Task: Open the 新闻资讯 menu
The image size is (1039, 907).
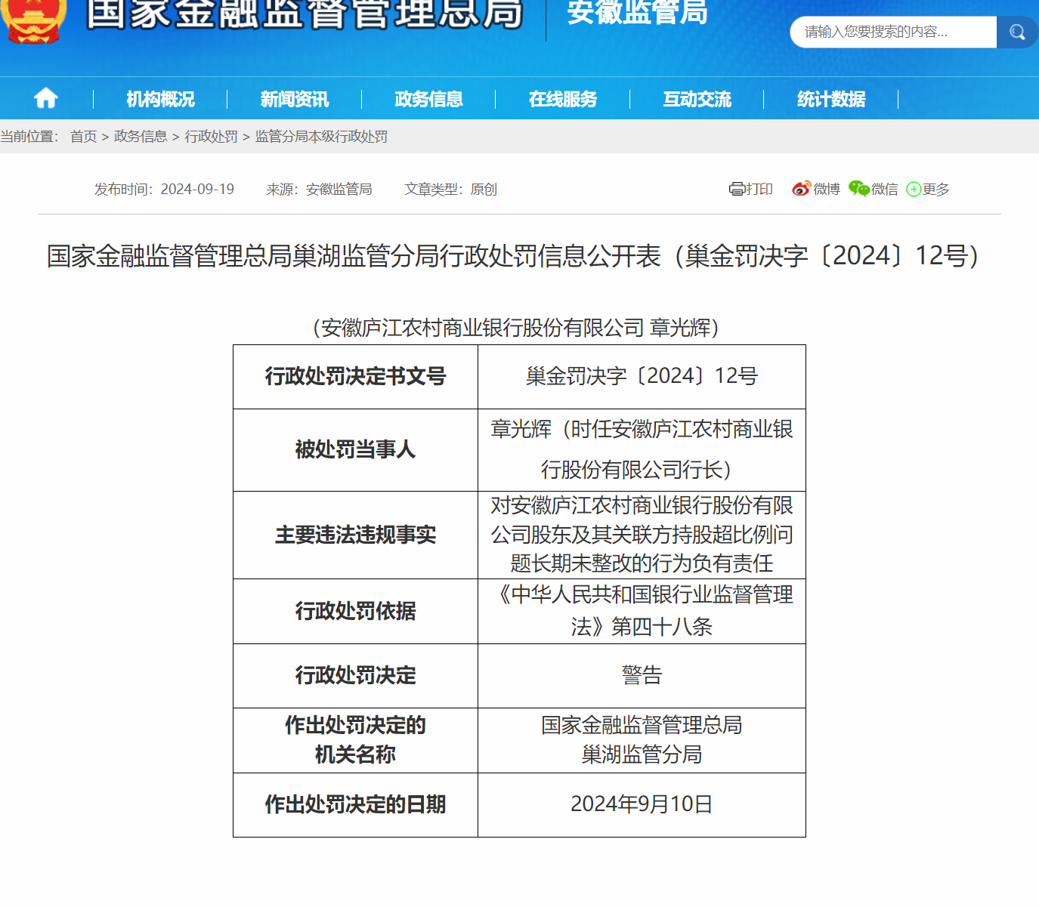Action: coord(294,99)
